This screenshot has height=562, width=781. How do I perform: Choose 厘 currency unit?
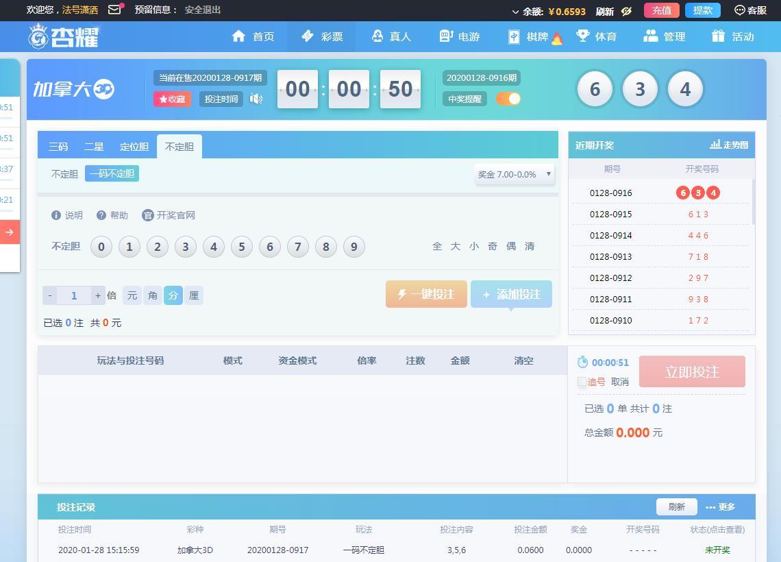coord(194,295)
